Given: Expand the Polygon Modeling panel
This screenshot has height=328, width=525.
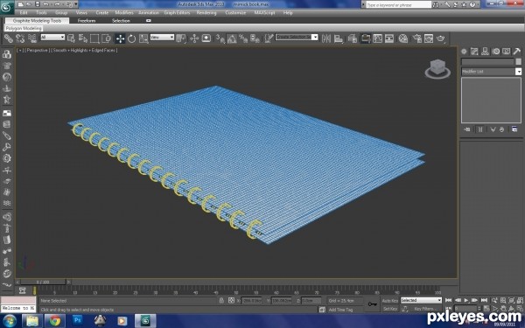Looking at the screenshot, I should (x=24, y=29).
